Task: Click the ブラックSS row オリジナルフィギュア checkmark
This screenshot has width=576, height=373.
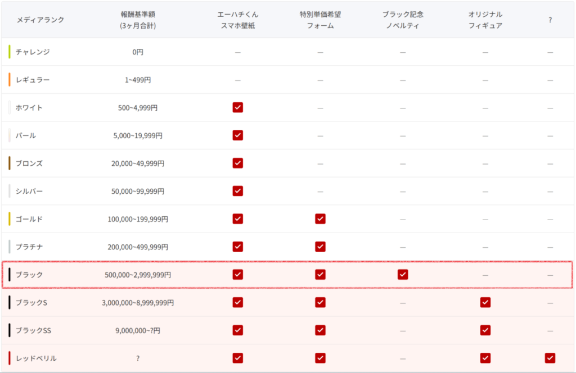Action: coord(485,330)
